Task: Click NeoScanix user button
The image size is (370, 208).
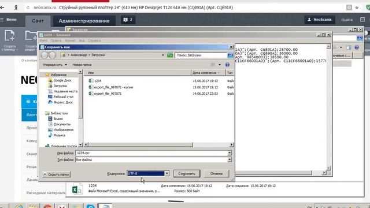Action: click(x=320, y=20)
